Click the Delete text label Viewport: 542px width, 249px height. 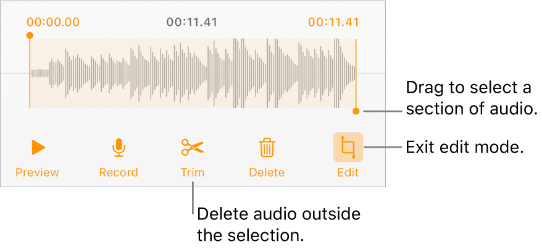pyautogui.click(x=267, y=172)
